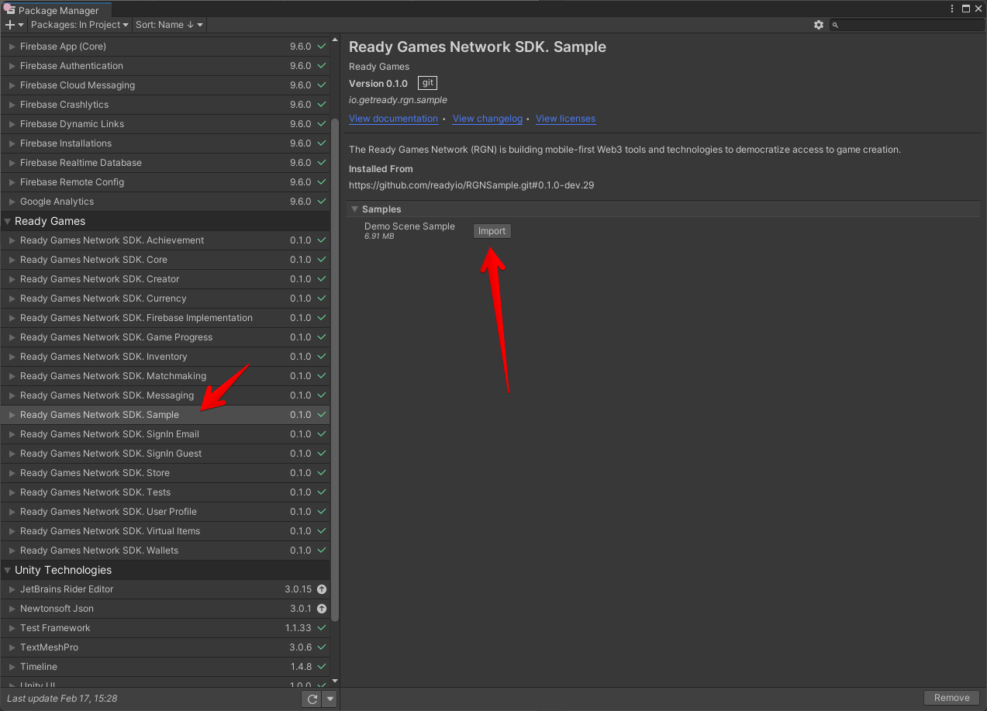Image resolution: width=987 pixels, height=711 pixels.
Task: Import the Demo Scene Sample
Action: click(x=492, y=231)
